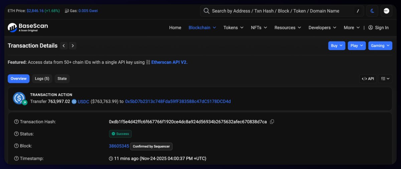This screenshot has width=401, height=169.
Task: Click the gas pump icon
Action: 66,11
